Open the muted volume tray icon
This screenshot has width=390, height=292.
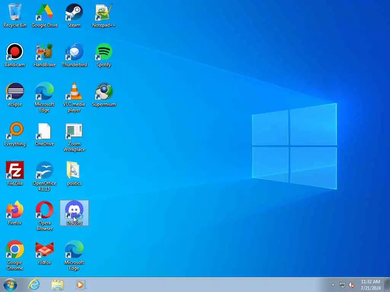pyautogui.click(x=352, y=285)
